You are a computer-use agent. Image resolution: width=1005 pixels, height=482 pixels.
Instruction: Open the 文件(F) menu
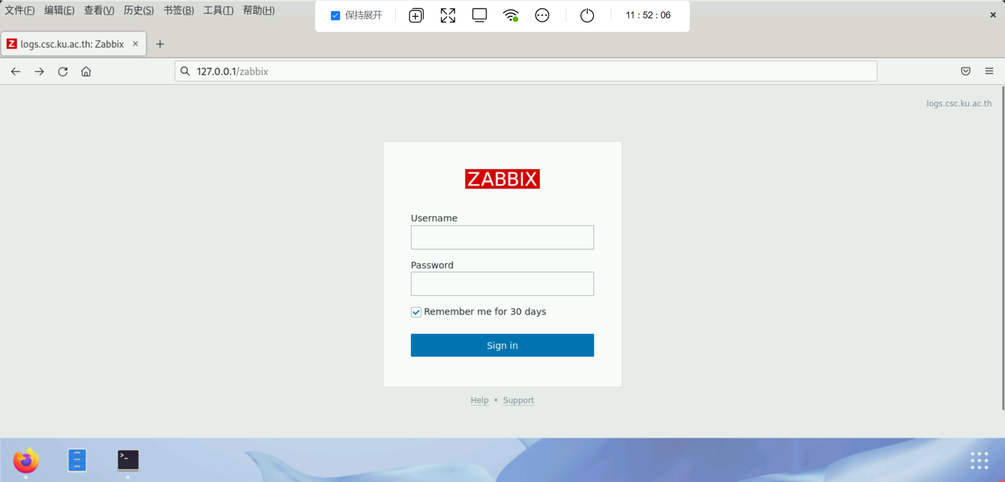pos(20,10)
